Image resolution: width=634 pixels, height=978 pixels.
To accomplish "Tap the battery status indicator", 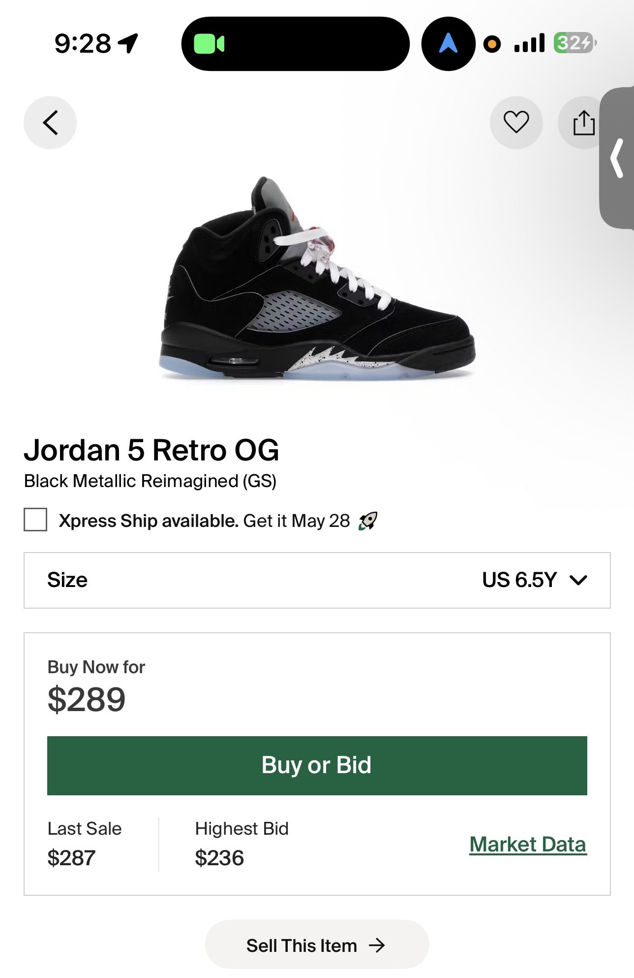I will pyautogui.click(x=574, y=43).
